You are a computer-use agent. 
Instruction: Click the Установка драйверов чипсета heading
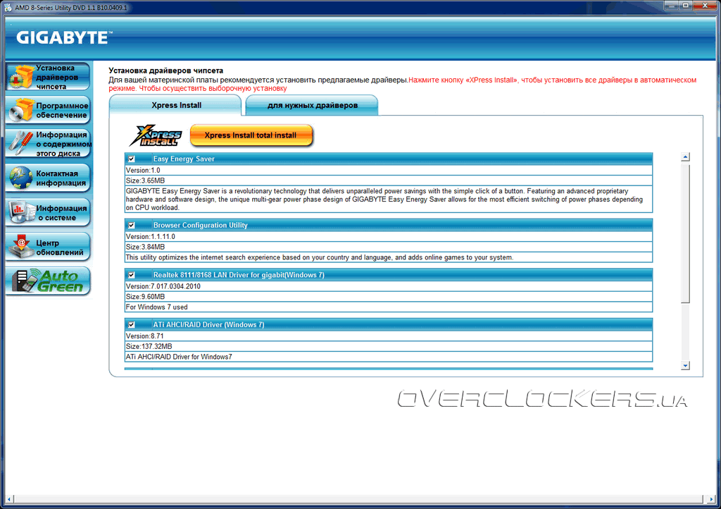(x=166, y=70)
